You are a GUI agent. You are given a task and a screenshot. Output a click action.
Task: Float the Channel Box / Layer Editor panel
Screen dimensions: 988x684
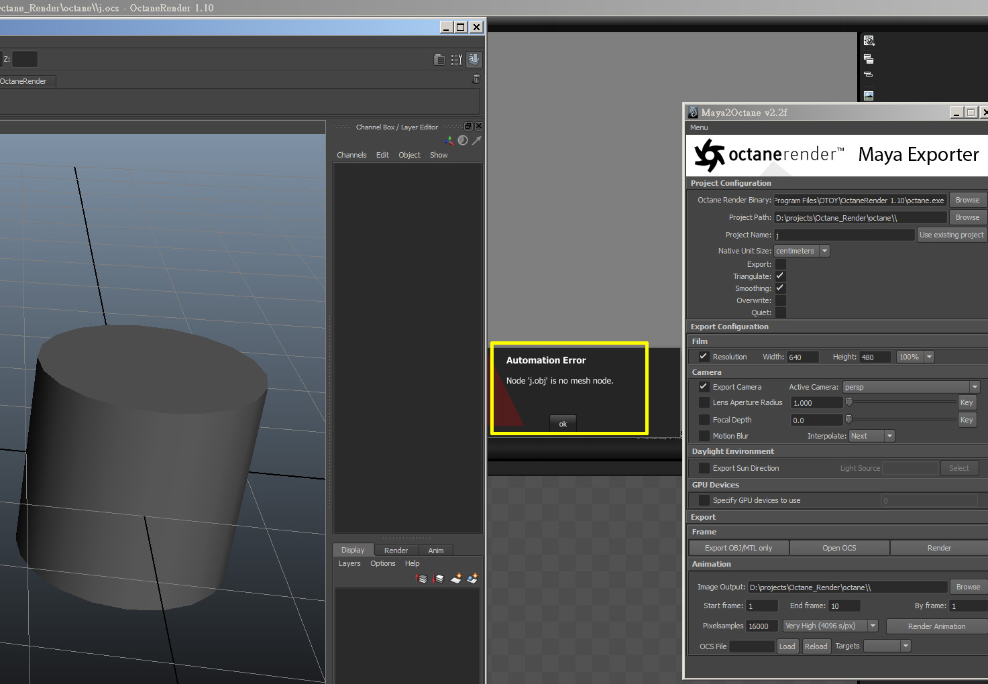(469, 126)
